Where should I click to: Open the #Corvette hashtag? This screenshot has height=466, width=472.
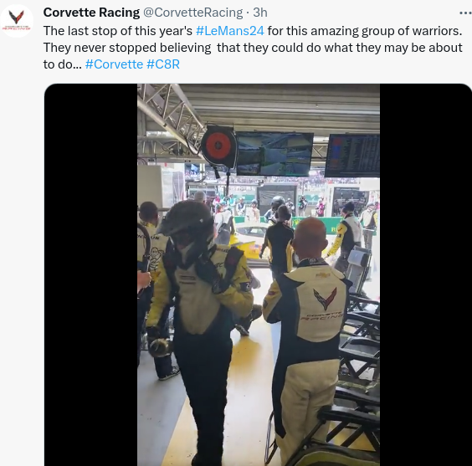pos(114,64)
